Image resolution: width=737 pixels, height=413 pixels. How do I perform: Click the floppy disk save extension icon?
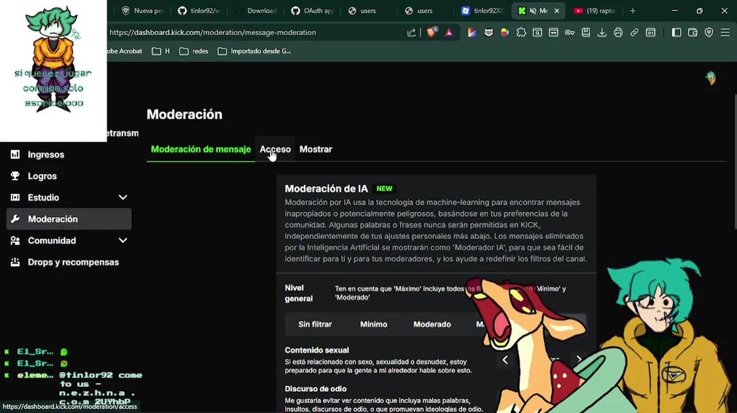[585, 33]
